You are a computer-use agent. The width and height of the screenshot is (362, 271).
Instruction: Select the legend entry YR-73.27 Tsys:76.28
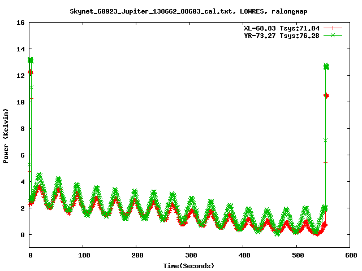[282, 36]
